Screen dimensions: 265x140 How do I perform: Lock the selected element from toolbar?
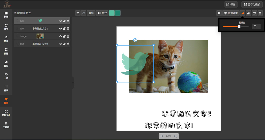coord(248,13)
